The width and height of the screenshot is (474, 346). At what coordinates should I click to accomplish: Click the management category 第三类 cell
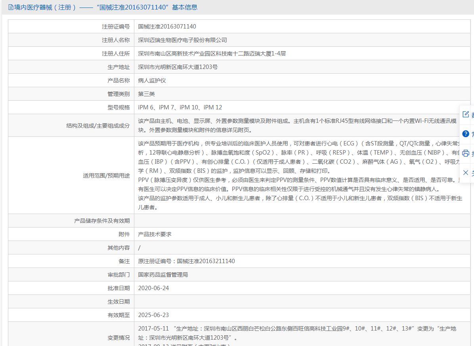click(x=146, y=94)
